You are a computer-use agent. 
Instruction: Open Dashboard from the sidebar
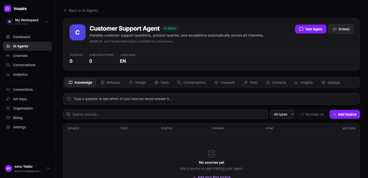pos(27,37)
